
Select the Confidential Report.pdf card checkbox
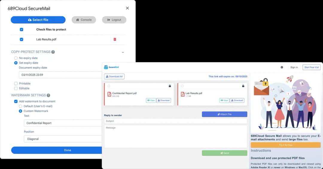pos(109,86)
